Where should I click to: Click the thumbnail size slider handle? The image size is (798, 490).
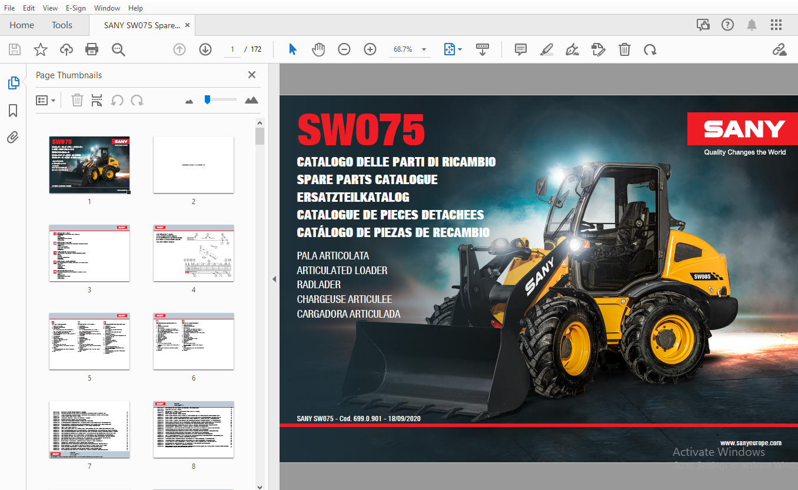[x=207, y=100]
